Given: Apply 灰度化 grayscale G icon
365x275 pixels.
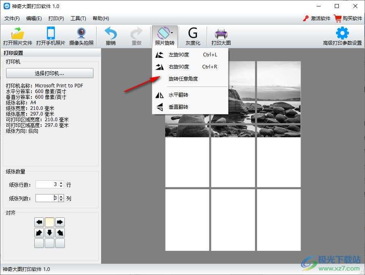Looking at the screenshot, I should (193, 33).
